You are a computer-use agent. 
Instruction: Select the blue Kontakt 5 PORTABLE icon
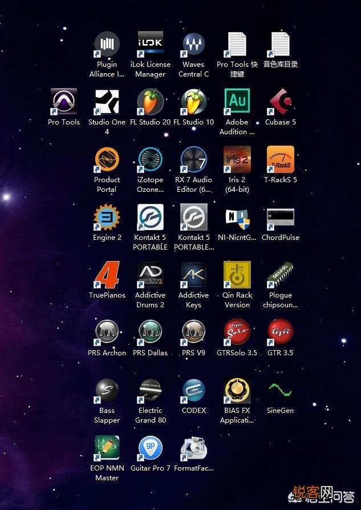[x=151, y=217]
